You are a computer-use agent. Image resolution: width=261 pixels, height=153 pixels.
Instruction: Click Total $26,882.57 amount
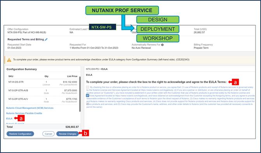(x=72, y=127)
